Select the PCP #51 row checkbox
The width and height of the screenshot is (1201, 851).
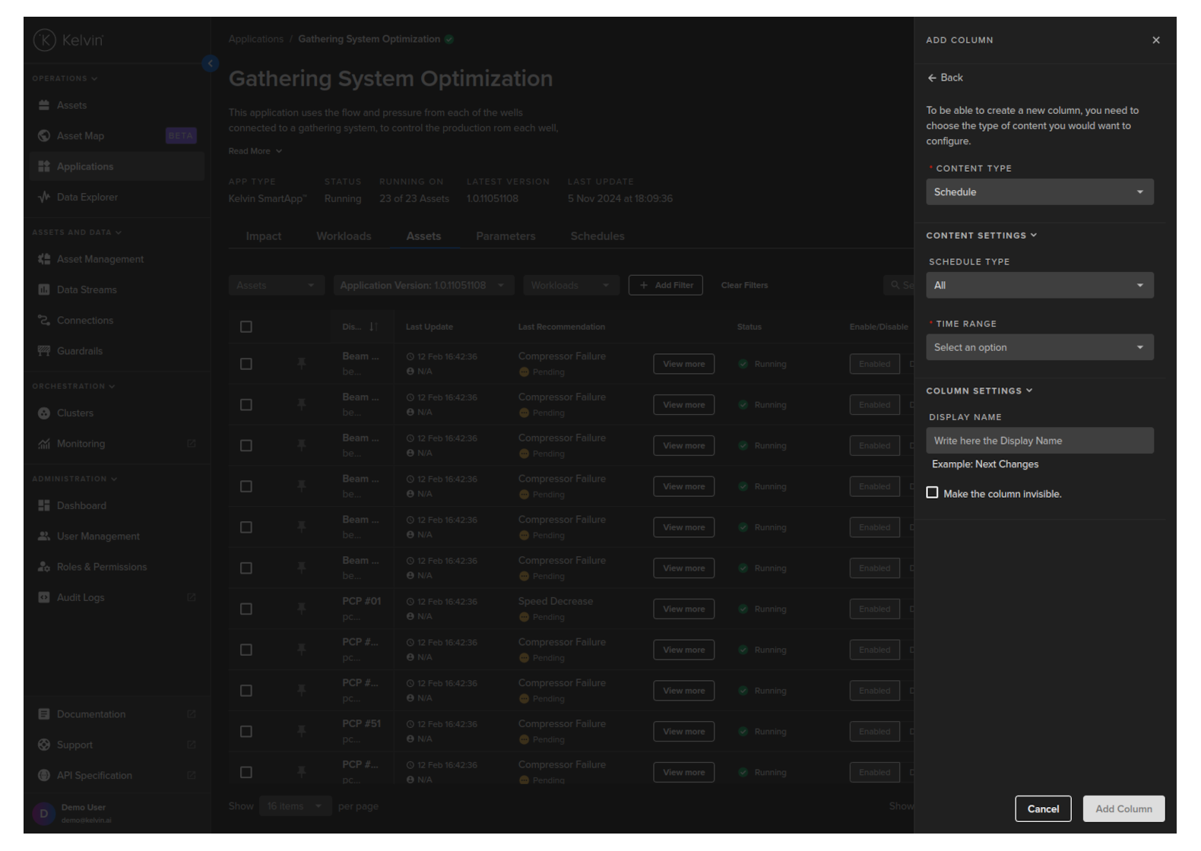246,732
